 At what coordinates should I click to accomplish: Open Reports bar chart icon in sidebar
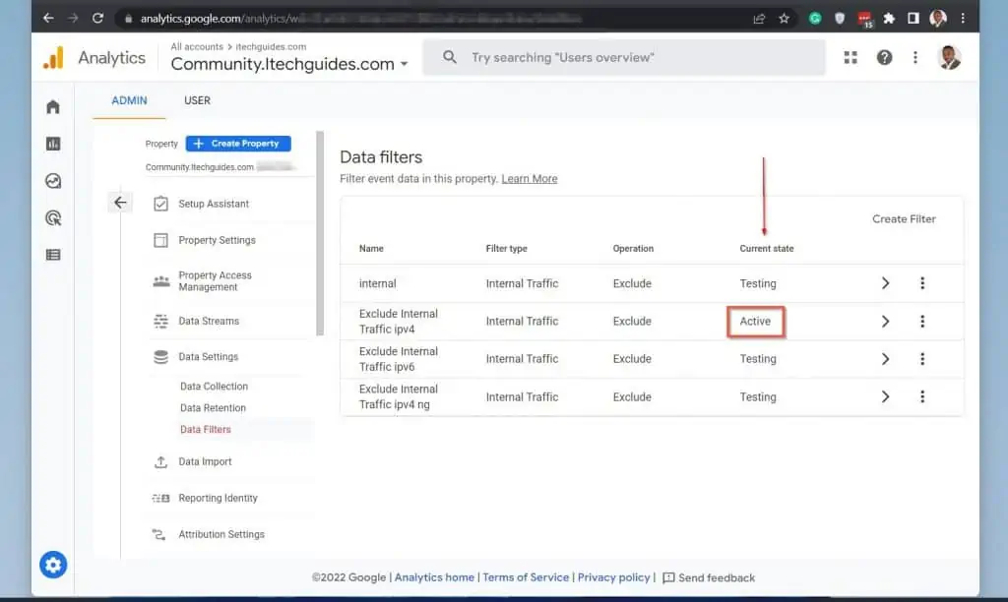click(53, 144)
